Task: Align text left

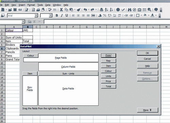Action: click(73, 16)
